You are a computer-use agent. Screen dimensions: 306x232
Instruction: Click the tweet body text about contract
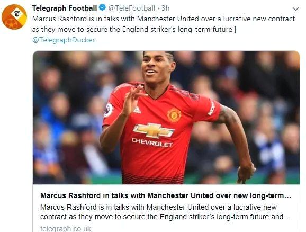[x=164, y=24]
